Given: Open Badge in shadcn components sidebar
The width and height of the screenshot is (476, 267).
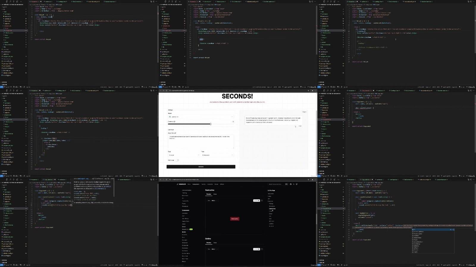Looking at the screenshot, I should tap(184, 227).
